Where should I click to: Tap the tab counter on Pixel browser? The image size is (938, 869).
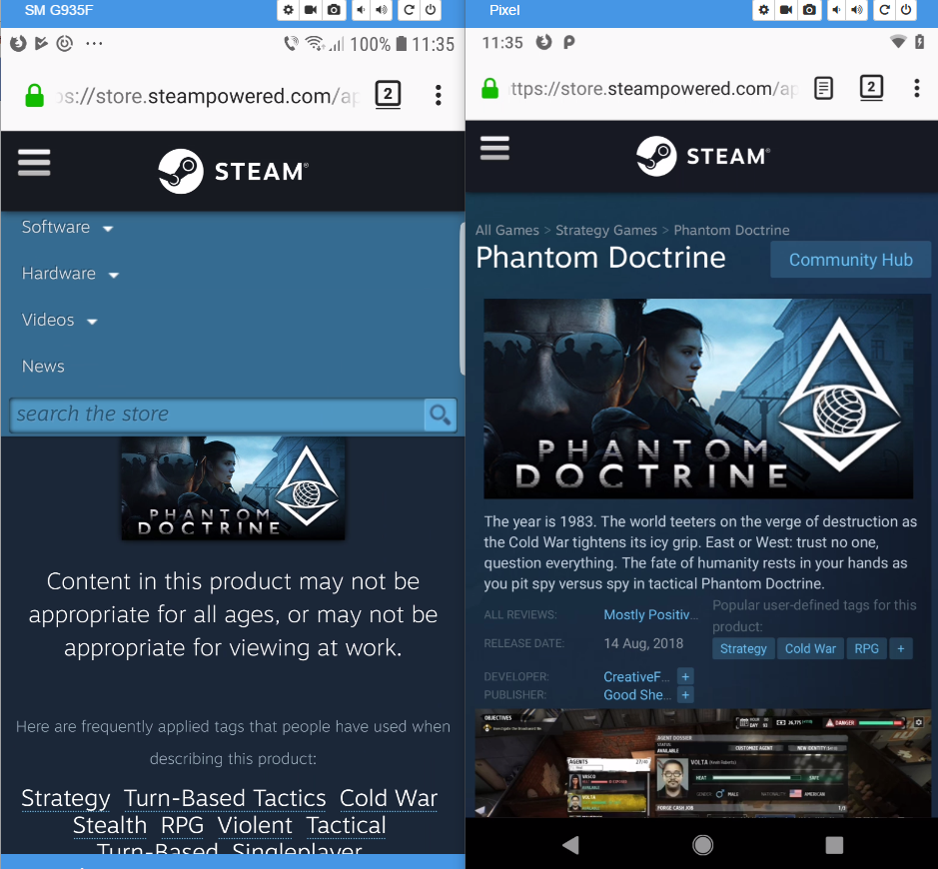[x=871, y=88]
